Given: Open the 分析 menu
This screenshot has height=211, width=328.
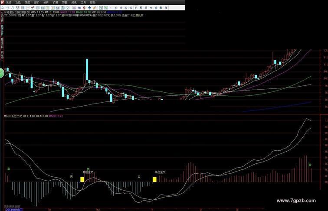Looking at the screenshot, I should (x=46, y=3).
